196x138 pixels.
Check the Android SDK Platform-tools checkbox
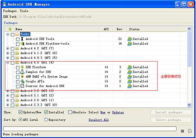point(18,44)
